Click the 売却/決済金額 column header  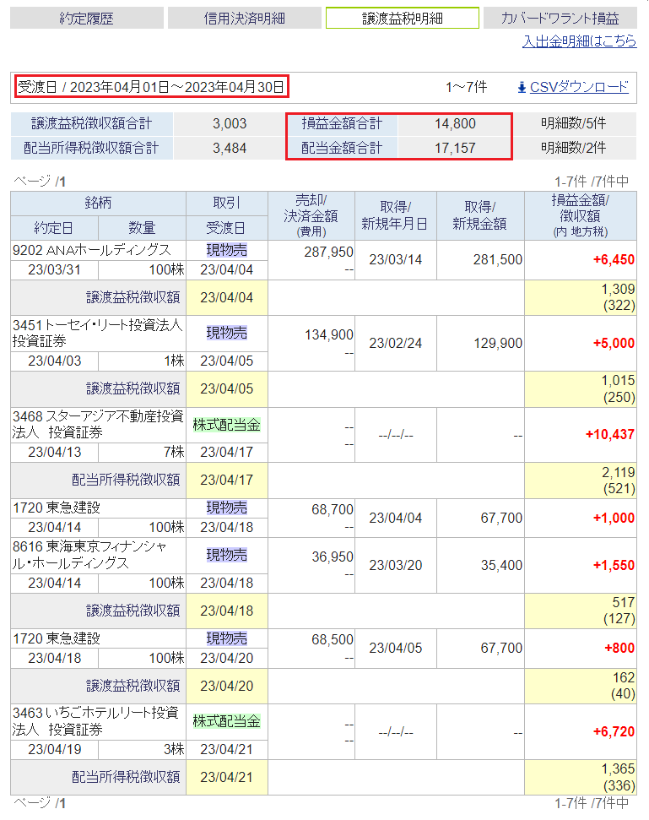311,215
